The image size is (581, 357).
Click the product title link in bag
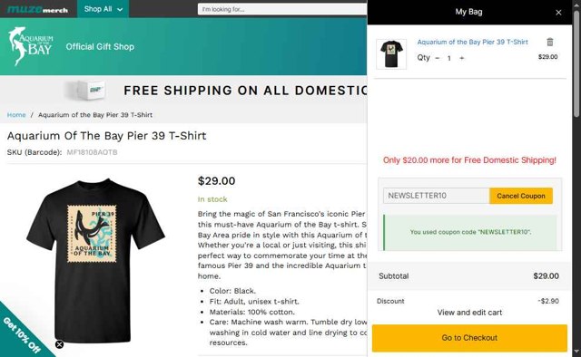[x=472, y=42]
